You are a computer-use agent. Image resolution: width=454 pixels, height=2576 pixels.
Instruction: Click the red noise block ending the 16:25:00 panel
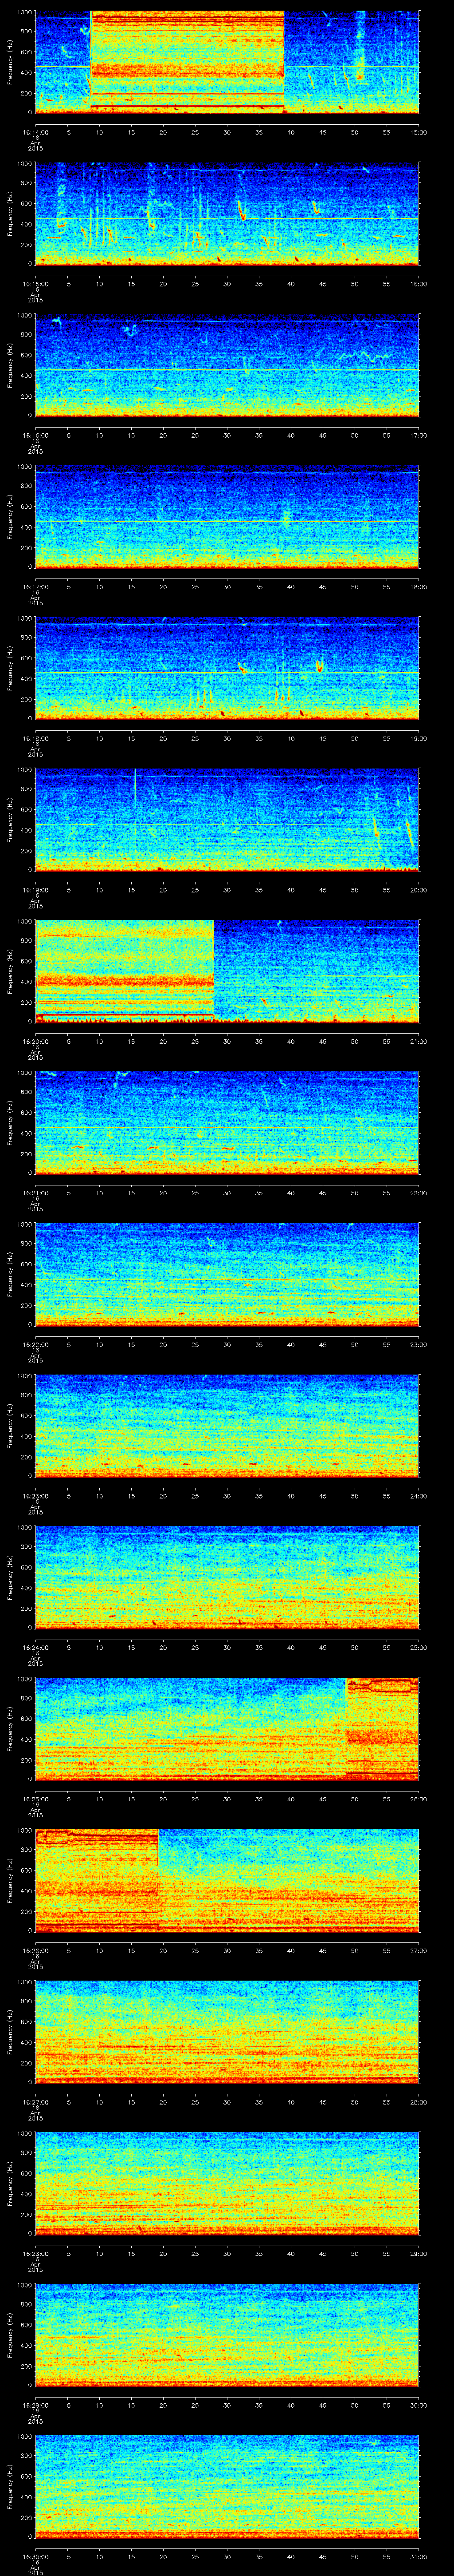click(x=382, y=1729)
